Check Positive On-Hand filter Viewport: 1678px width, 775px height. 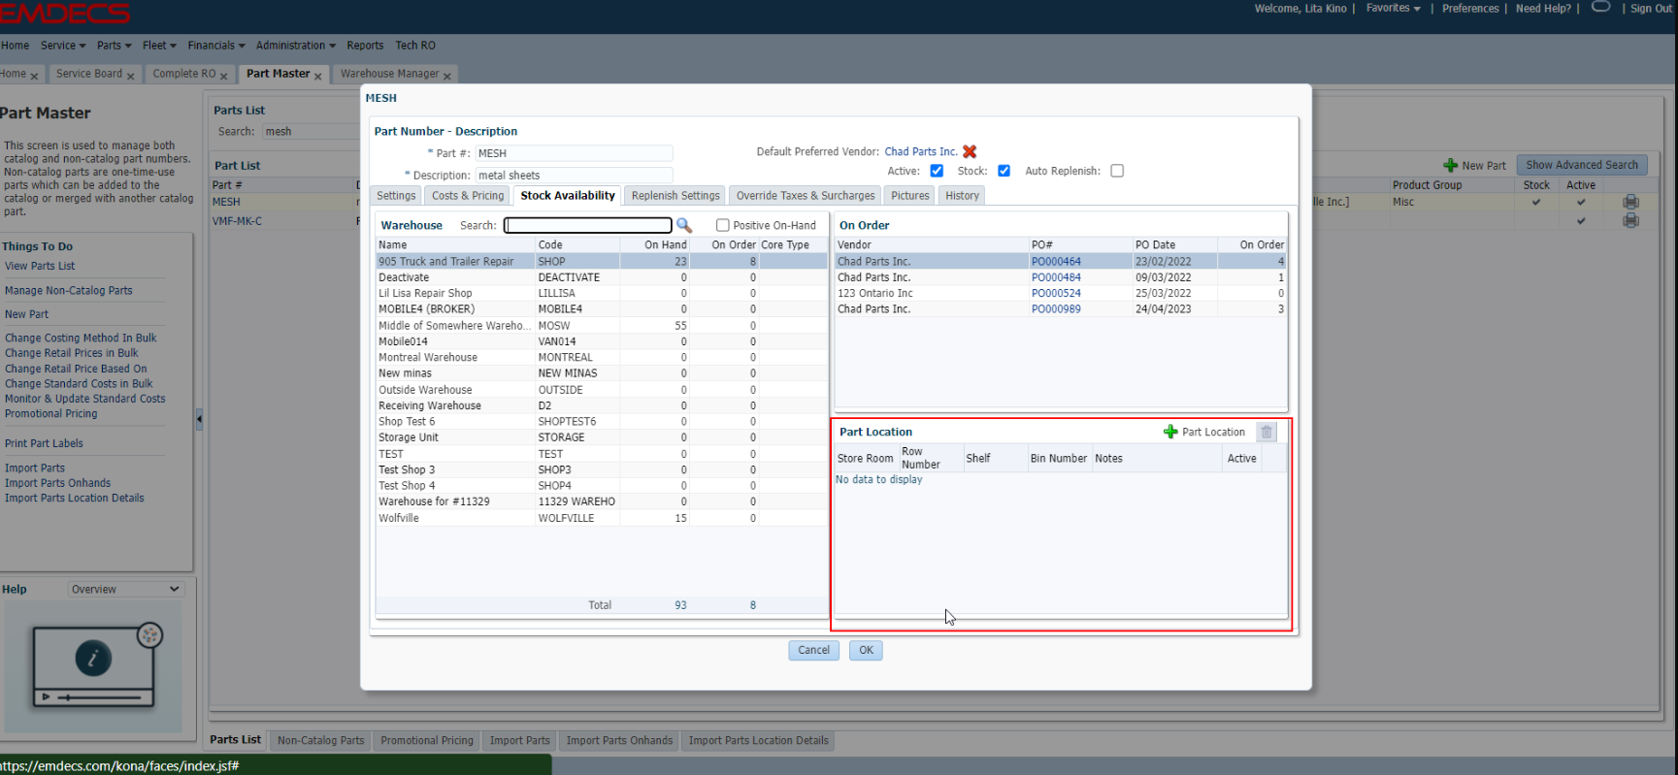pyautogui.click(x=722, y=225)
